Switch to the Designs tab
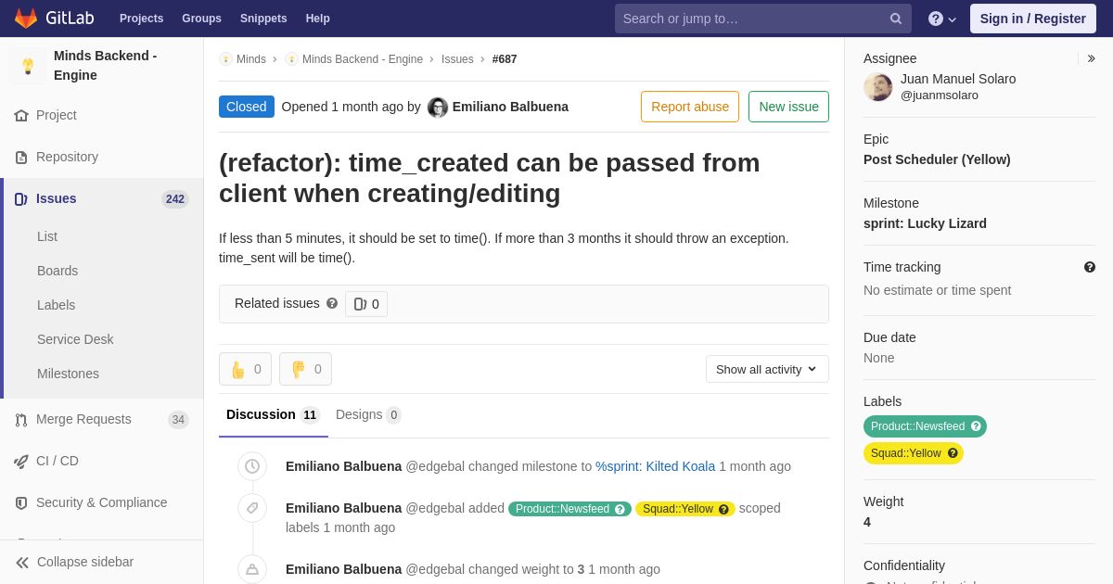 [368, 414]
